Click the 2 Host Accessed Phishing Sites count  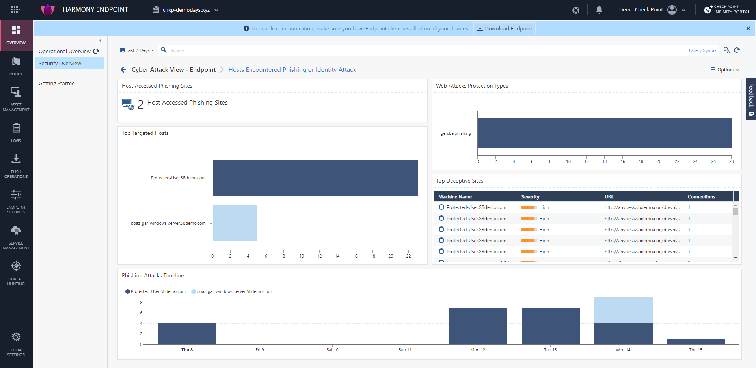coord(140,105)
